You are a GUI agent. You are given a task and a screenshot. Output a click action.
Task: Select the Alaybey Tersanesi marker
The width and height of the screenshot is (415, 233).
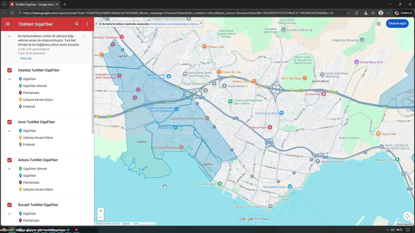tap(318, 161)
